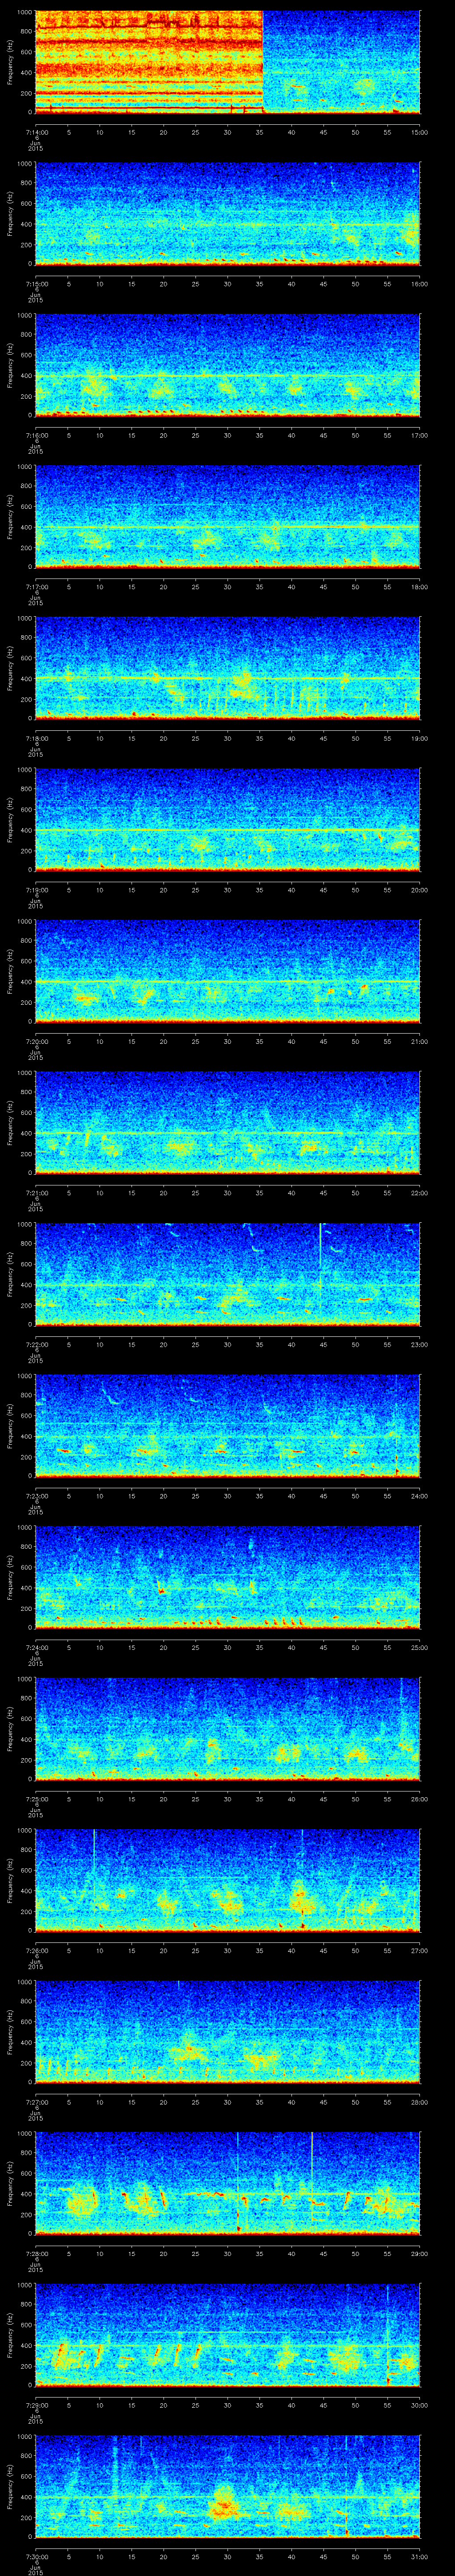The width and height of the screenshot is (455, 2576).
Task: Click the 16:00 end time label
Action: coord(419,284)
